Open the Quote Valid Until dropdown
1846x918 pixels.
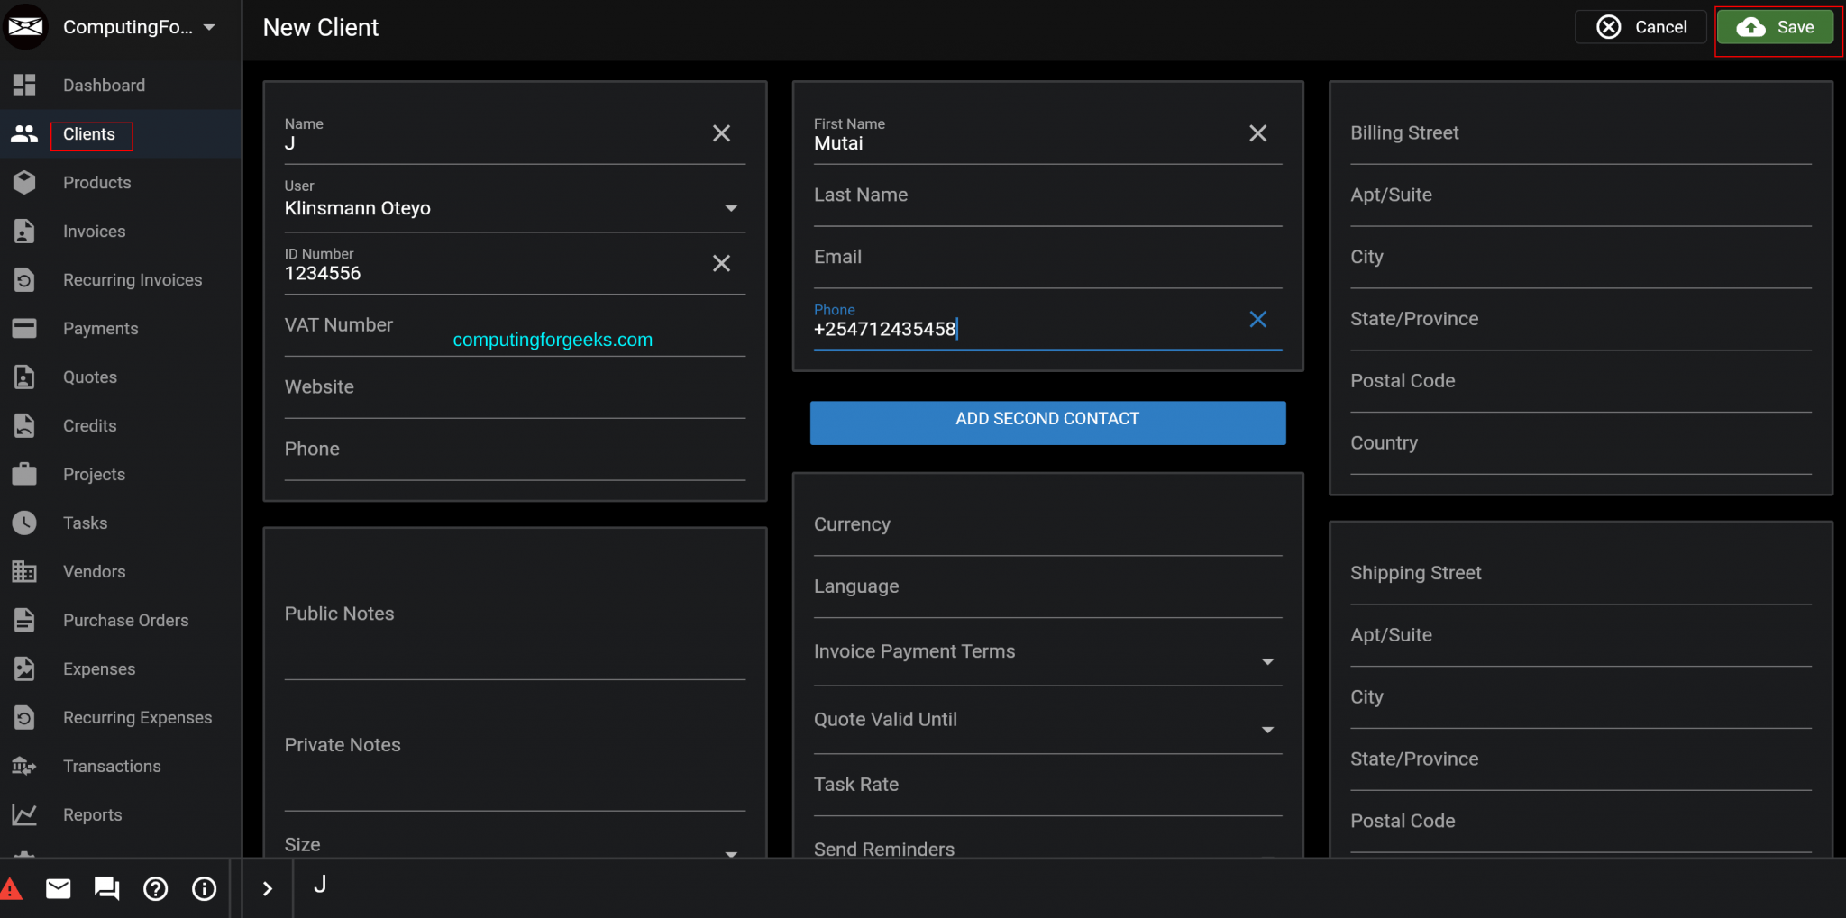pyautogui.click(x=1267, y=729)
